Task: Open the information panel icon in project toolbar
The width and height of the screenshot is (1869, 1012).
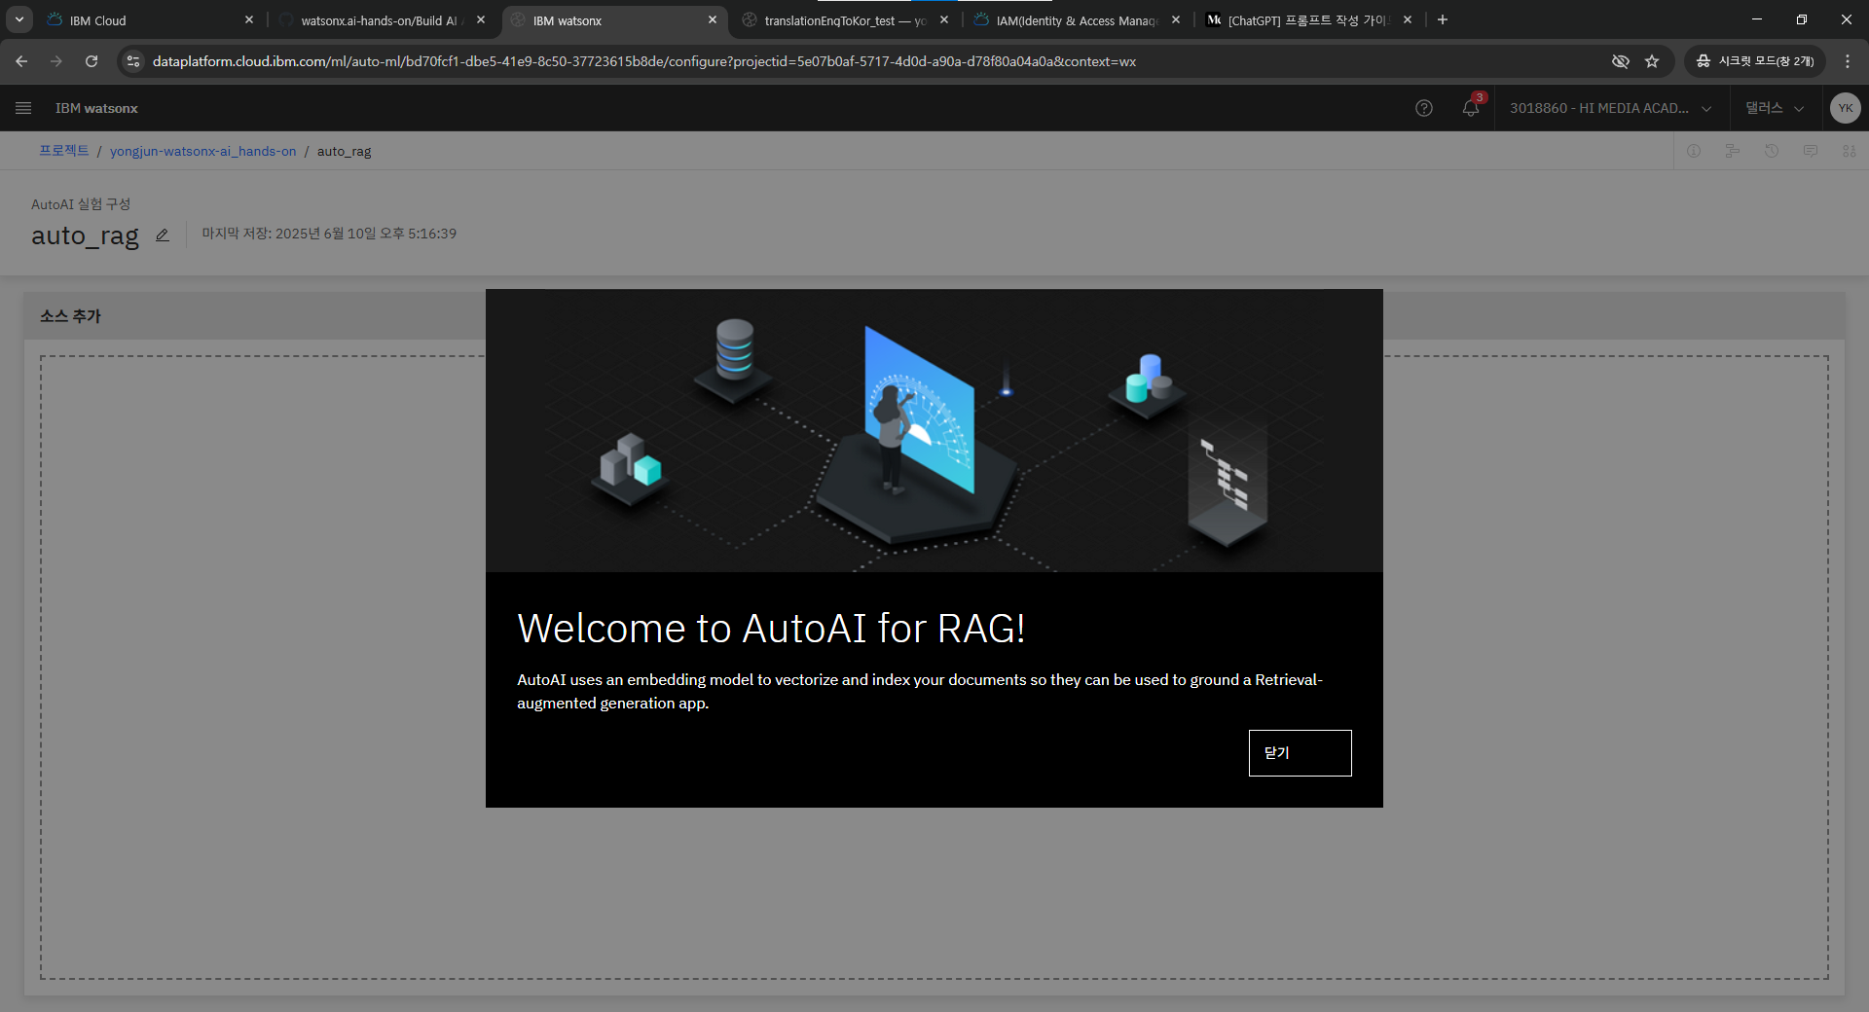Action: point(1694,151)
